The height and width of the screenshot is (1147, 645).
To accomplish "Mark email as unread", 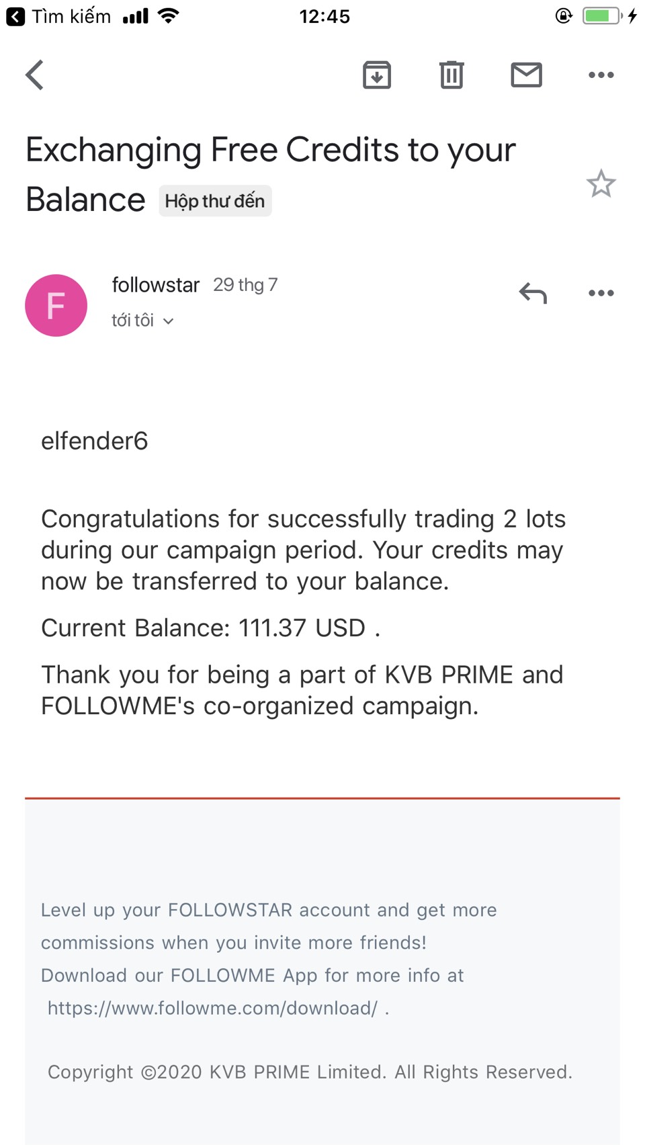I will click(526, 75).
